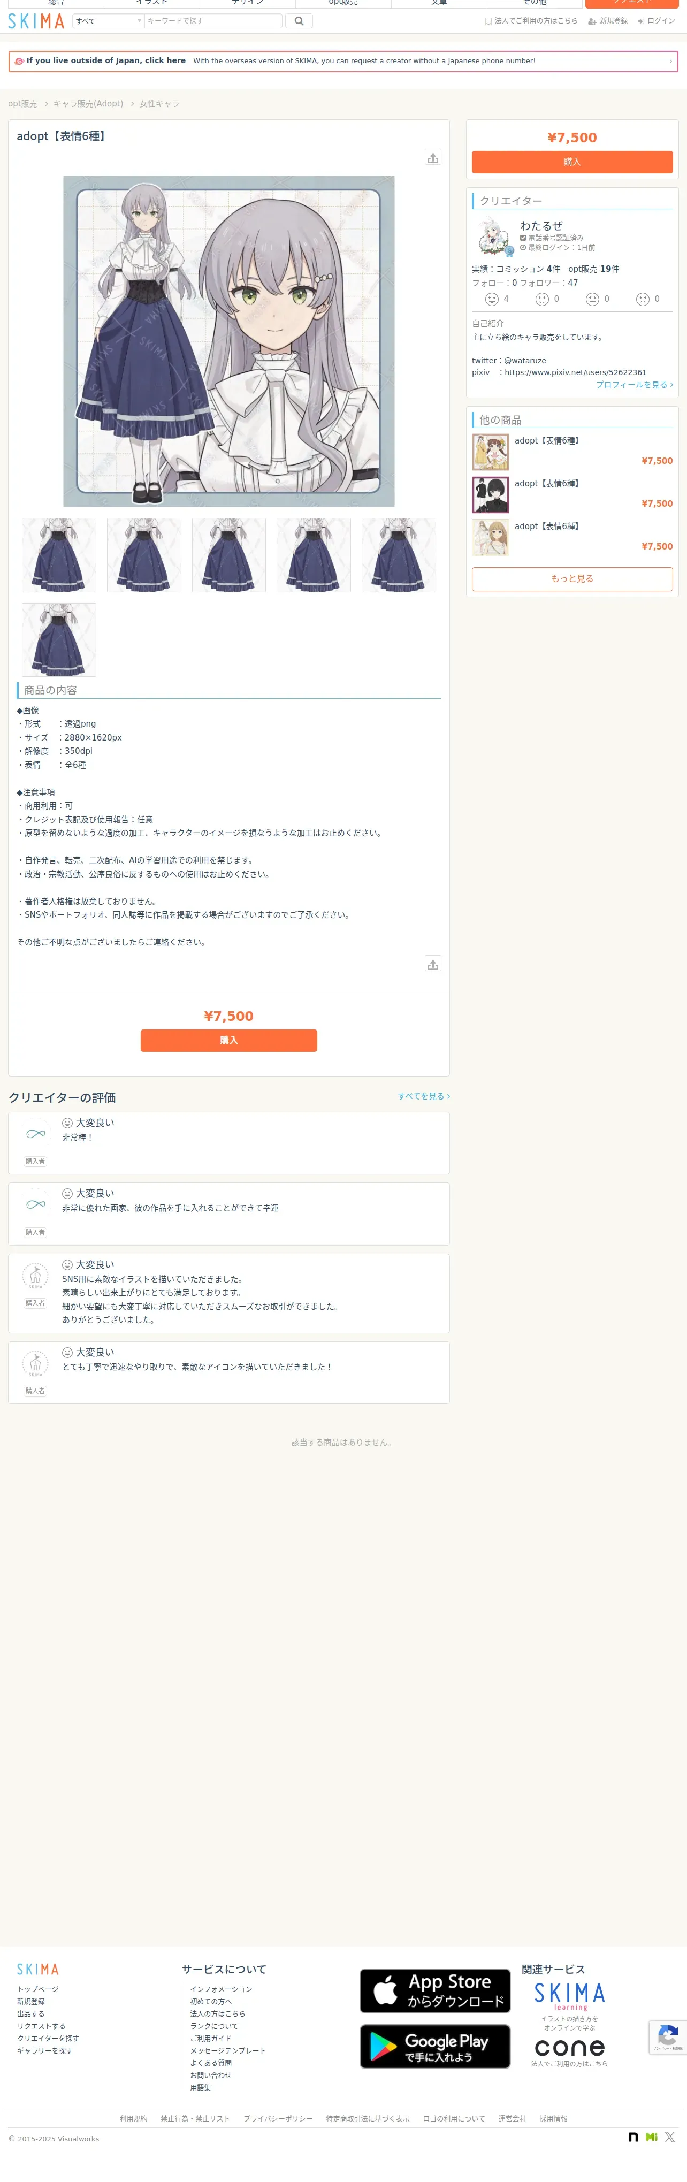687x2182 pixels.
Task: Click the main character illustration
Action: click(228, 341)
